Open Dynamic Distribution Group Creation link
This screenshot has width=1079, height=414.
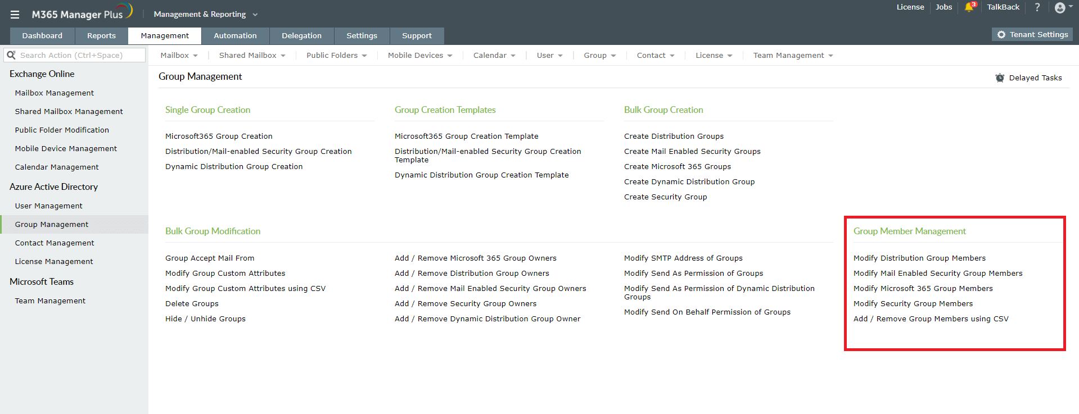pyautogui.click(x=234, y=166)
